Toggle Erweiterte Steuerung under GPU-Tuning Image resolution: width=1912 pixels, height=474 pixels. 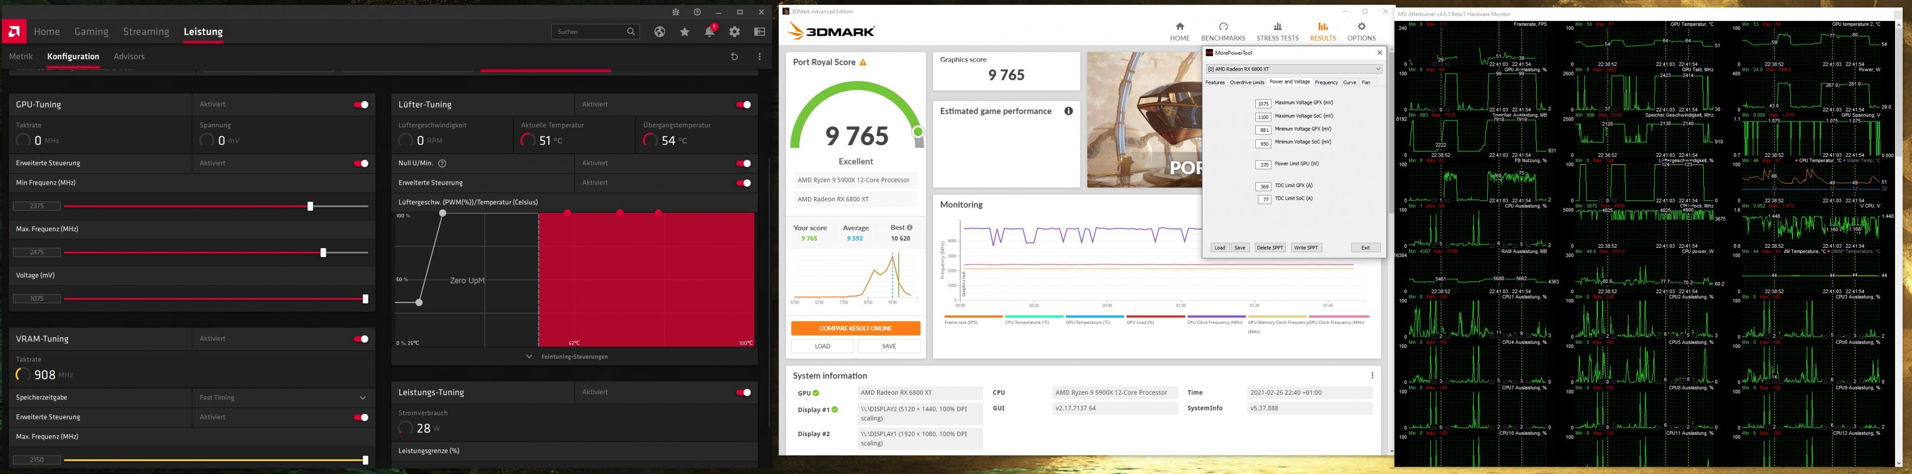click(x=361, y=163)
